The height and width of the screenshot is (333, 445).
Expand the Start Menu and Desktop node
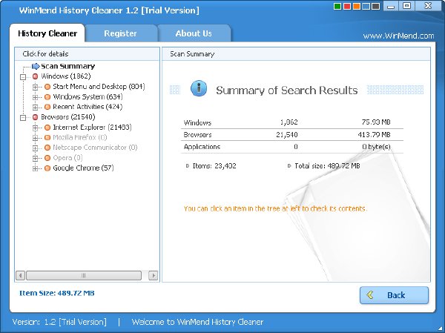pyautogui.click(x=35, y=87)
